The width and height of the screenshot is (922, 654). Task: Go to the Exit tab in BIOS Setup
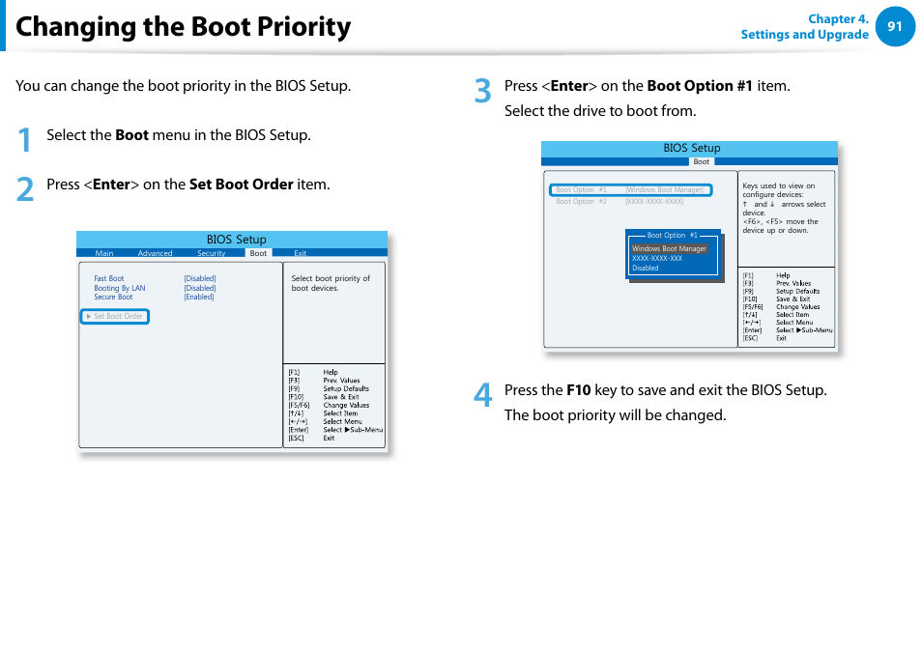pyautogui.click(x=300, y=253)
